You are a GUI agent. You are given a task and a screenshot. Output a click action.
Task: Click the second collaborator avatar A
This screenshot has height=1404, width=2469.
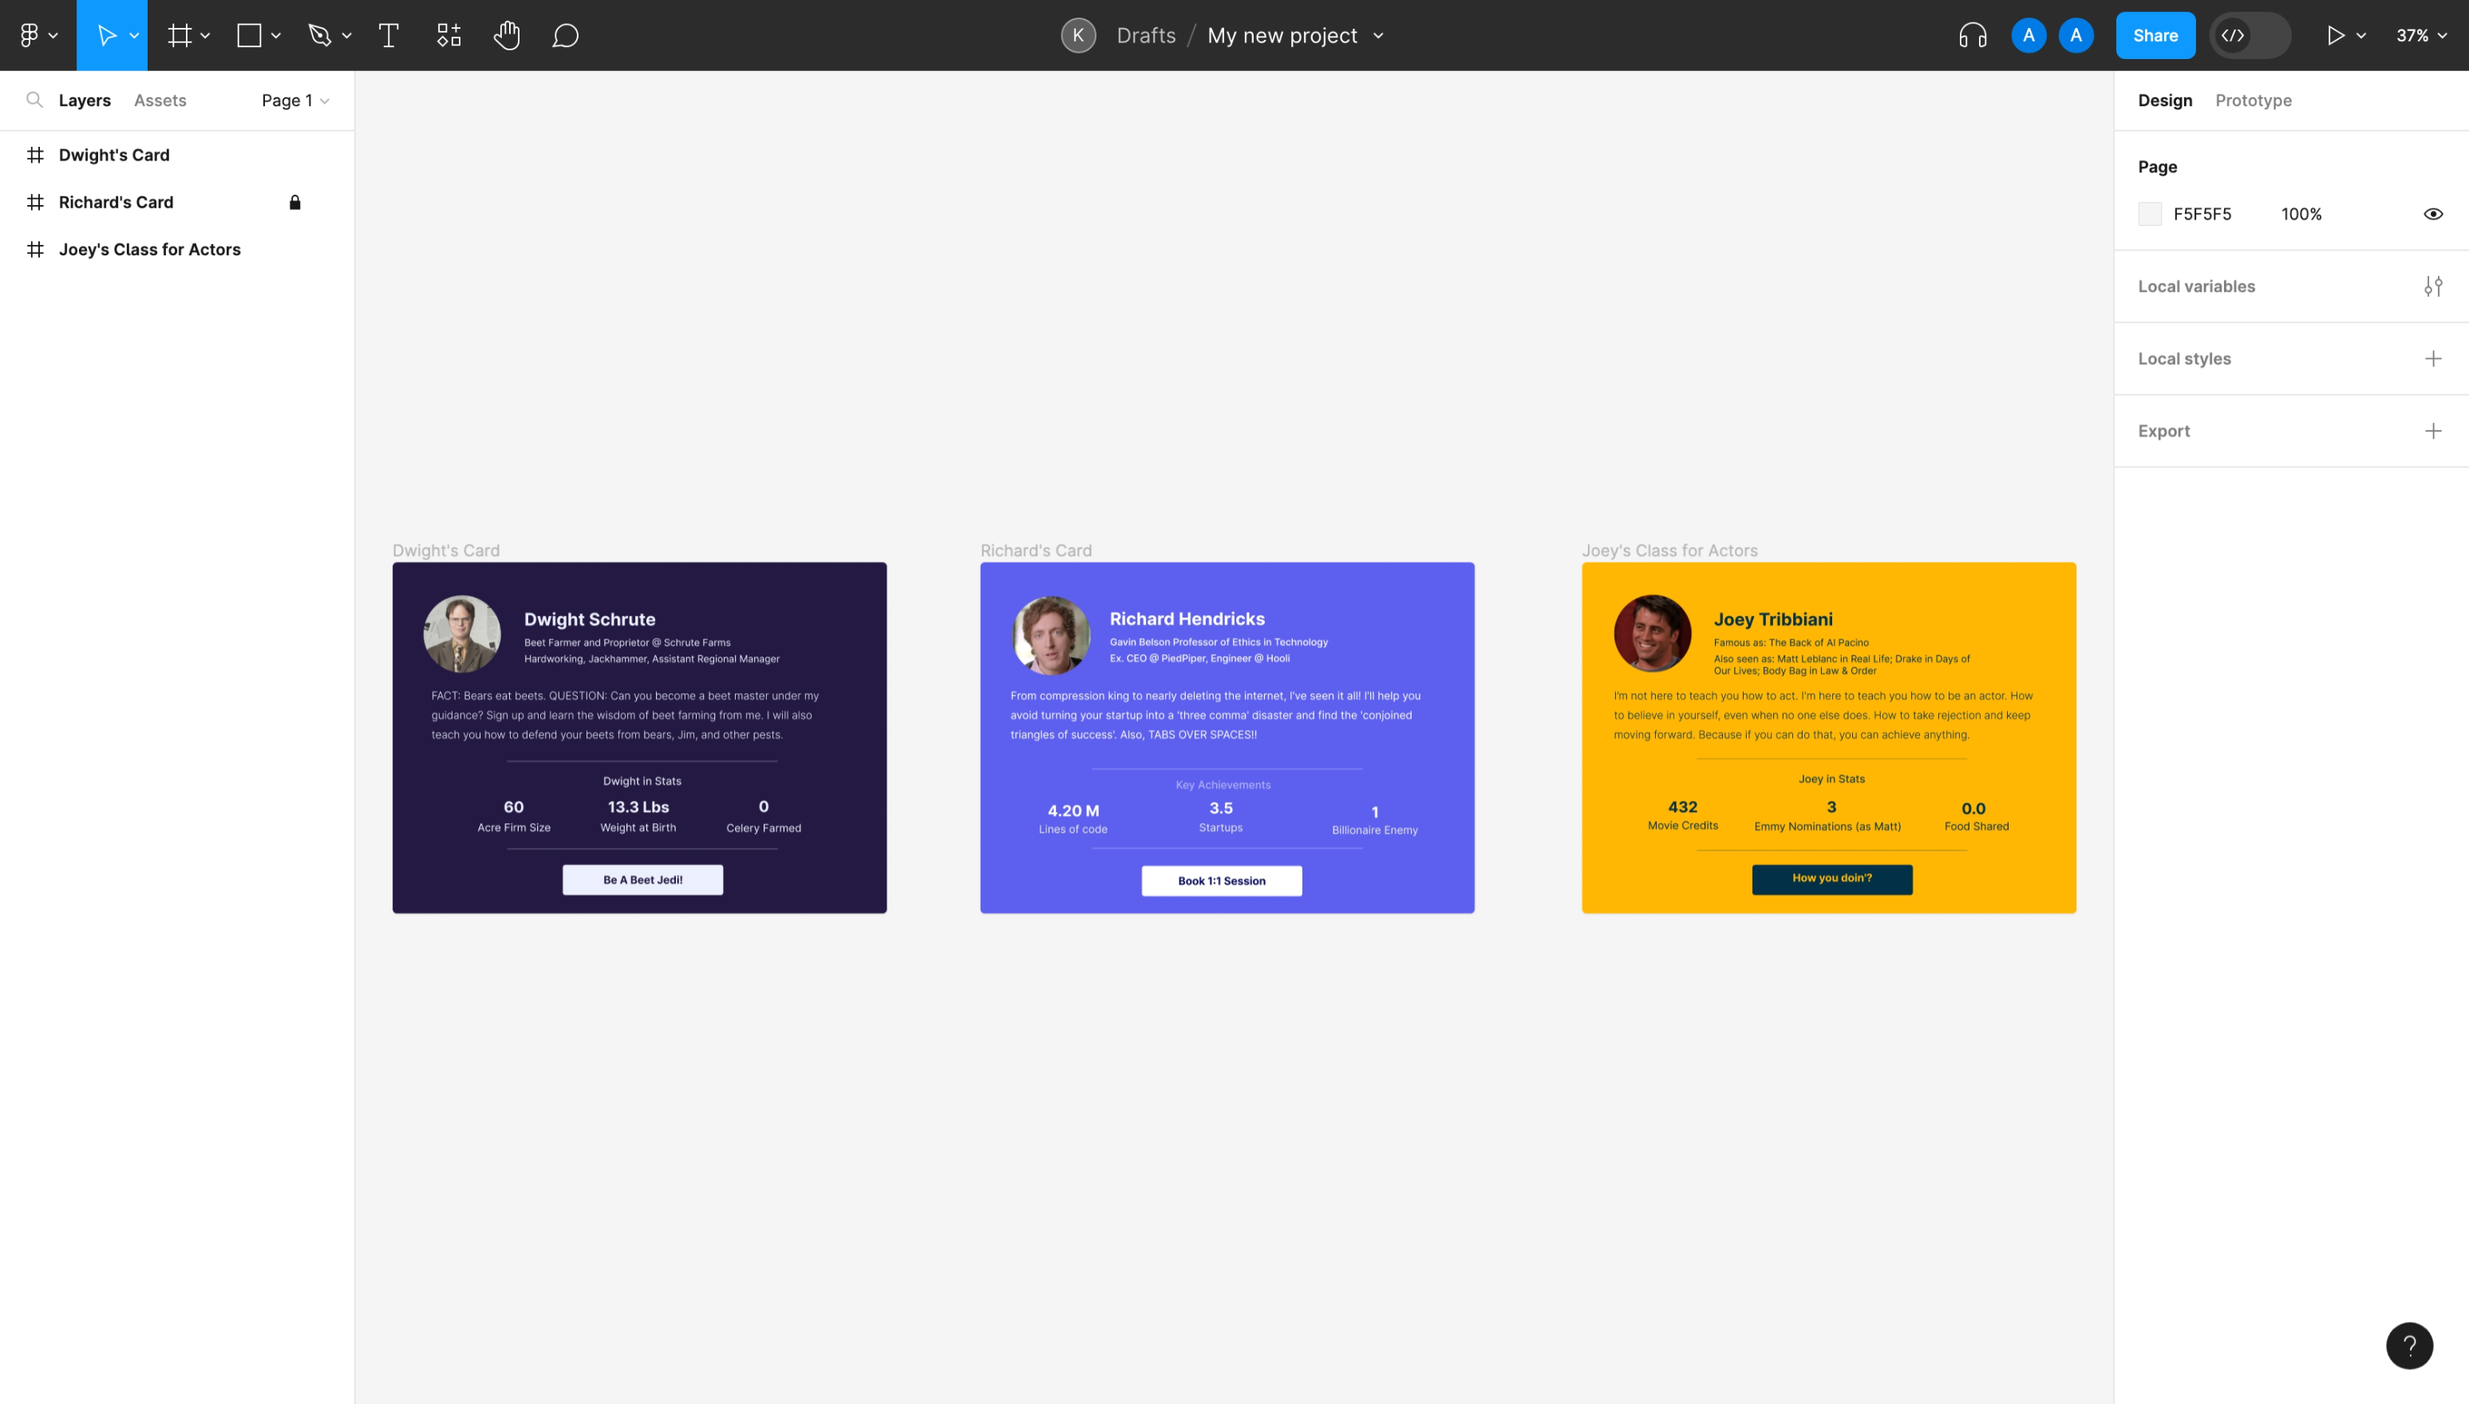pyautogui.click(x=2076, y=36)
